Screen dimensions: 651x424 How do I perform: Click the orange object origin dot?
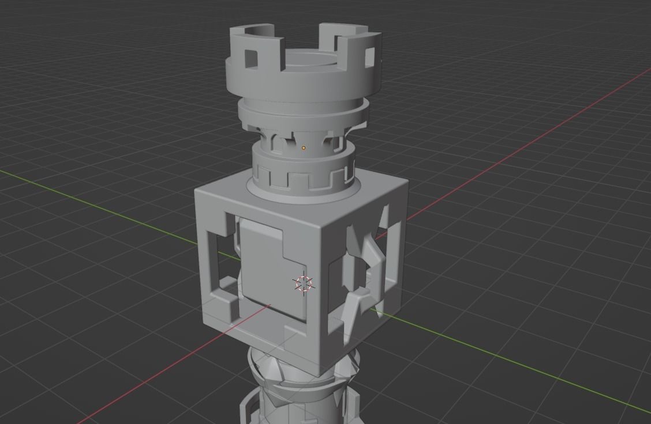(x=304, y=148)
